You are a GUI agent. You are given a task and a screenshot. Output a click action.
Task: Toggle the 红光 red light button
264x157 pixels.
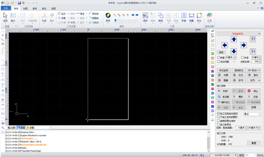click(238, 75)
